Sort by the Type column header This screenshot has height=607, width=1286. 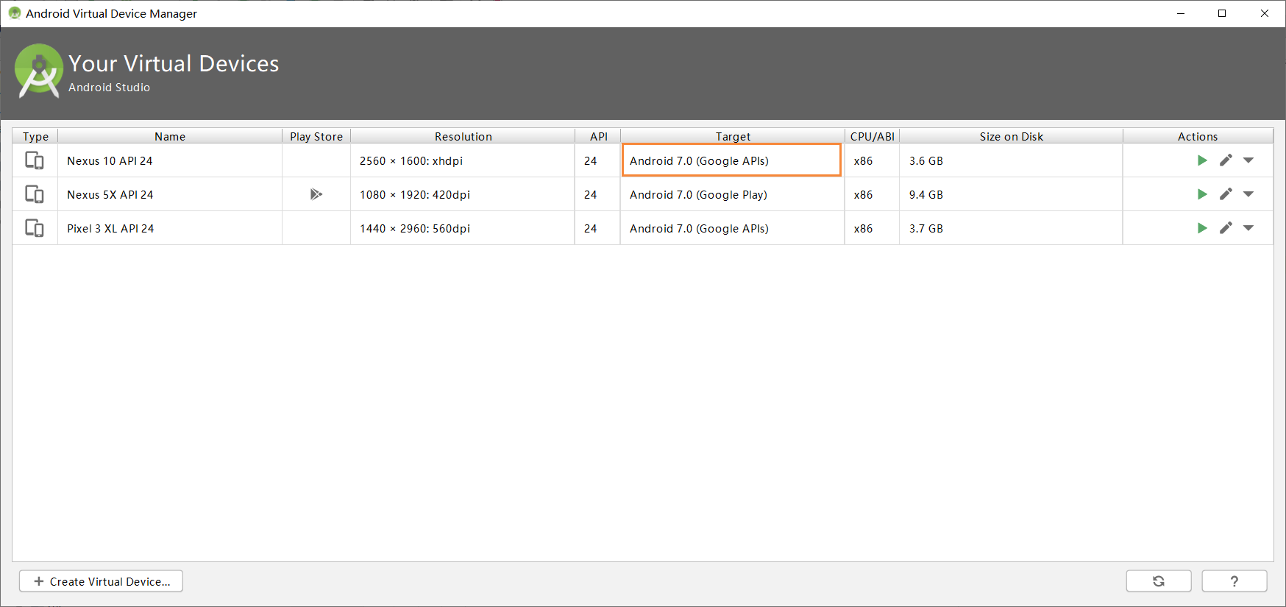click(x=35, y=136)
